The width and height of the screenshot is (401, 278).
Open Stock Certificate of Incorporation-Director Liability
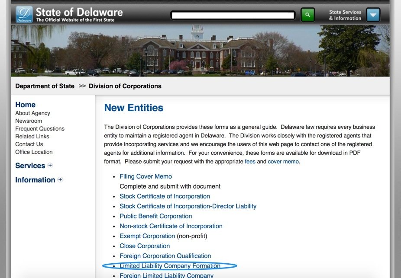click(x=188, y=206)
